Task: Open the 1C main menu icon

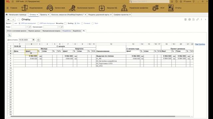Action: [x=8, y=1]
